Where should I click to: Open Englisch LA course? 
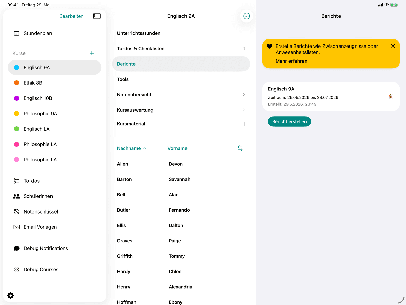[x=55, y=129]
